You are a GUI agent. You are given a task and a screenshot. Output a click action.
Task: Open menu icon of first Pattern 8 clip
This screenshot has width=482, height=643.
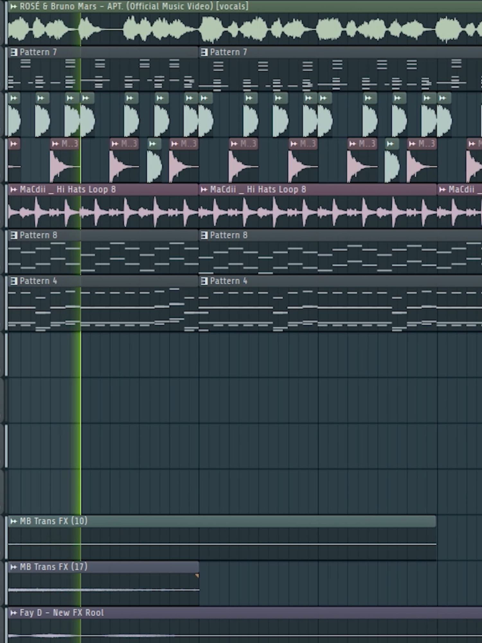point(14,235)
